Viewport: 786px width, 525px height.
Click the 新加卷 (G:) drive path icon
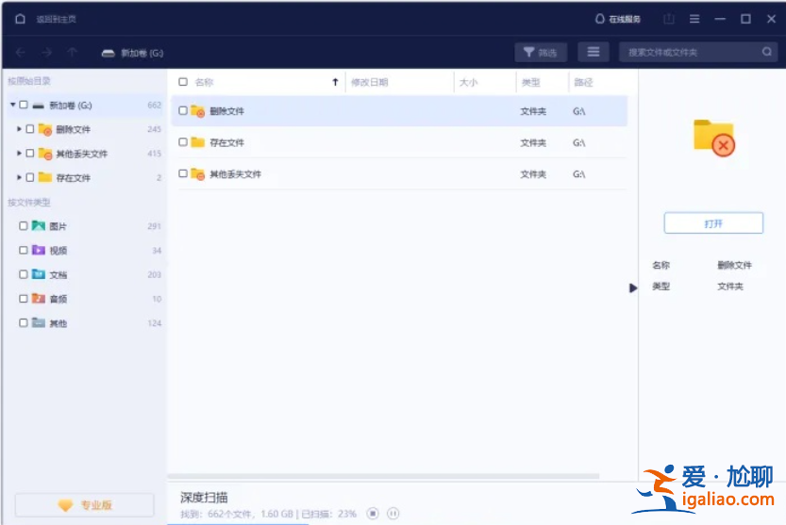(x=108, y=53)
